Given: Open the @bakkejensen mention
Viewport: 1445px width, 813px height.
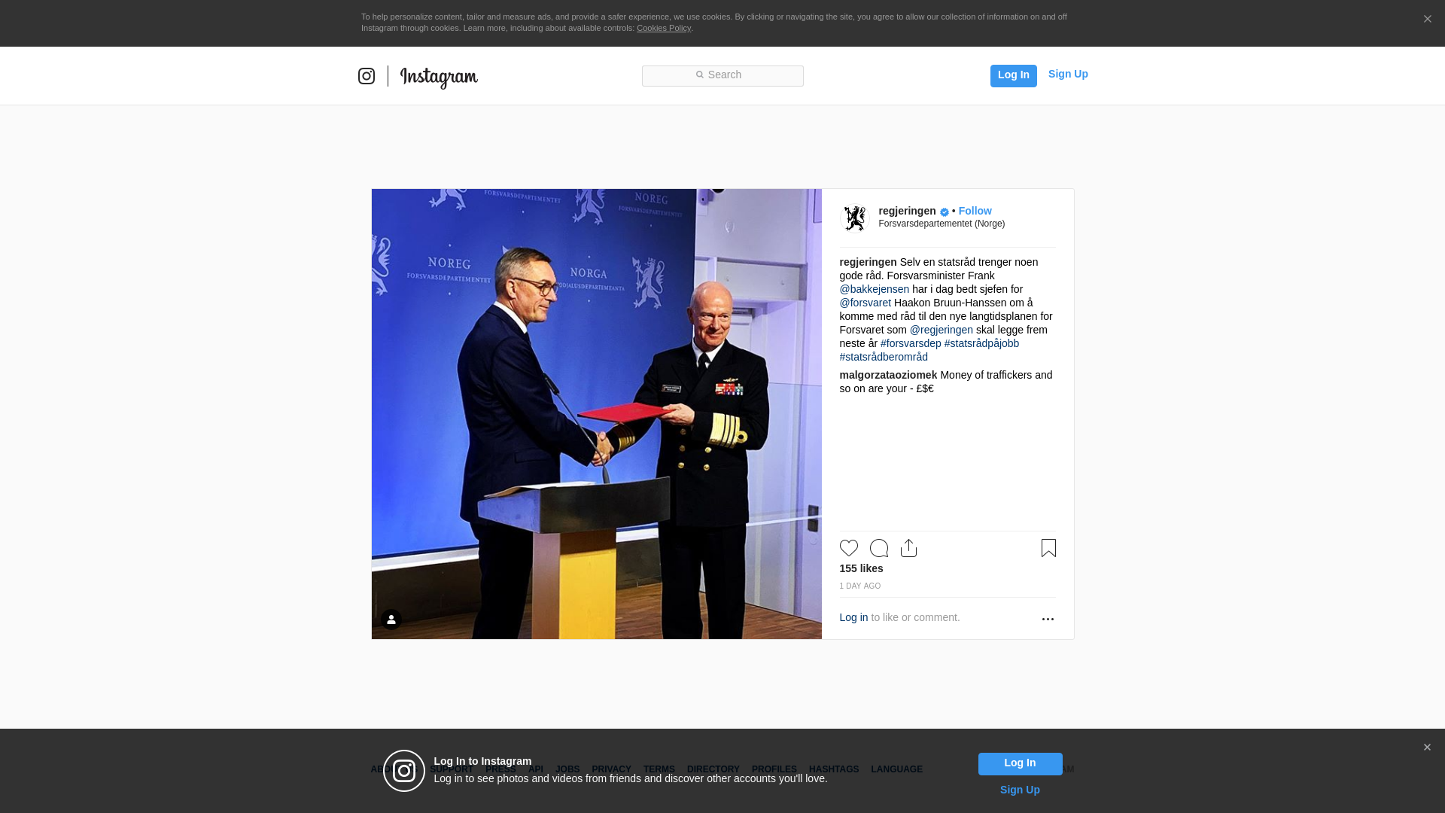Looking at the screenshot, I should tap(875, 289).
